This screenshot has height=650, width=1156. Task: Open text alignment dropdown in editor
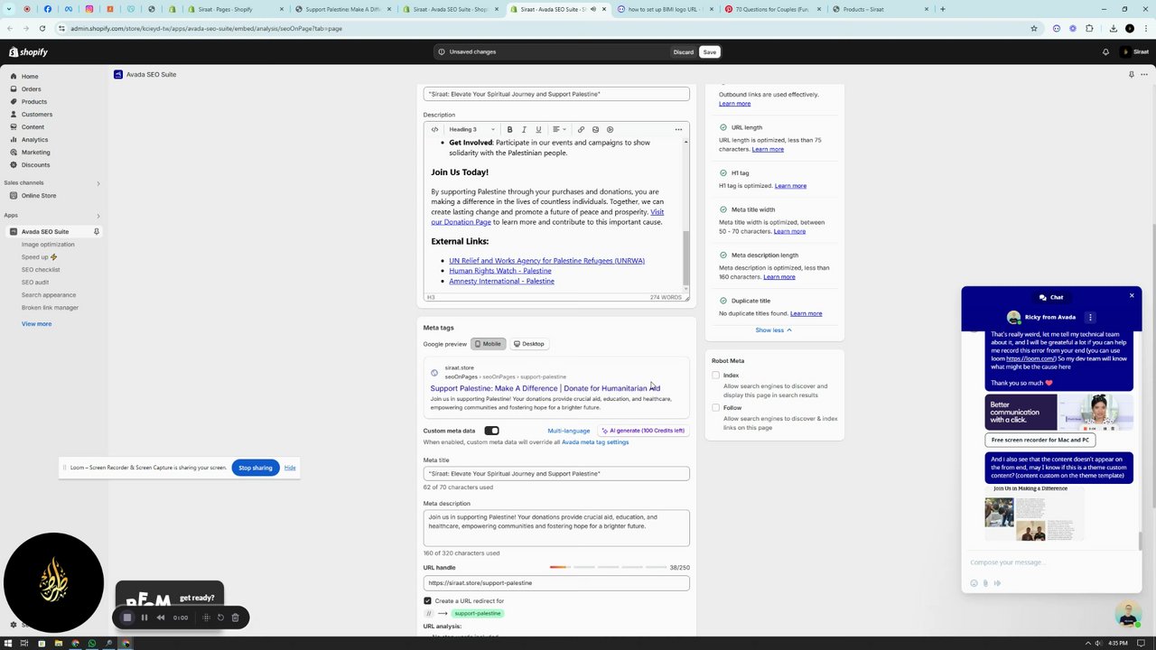click(559, 129)
